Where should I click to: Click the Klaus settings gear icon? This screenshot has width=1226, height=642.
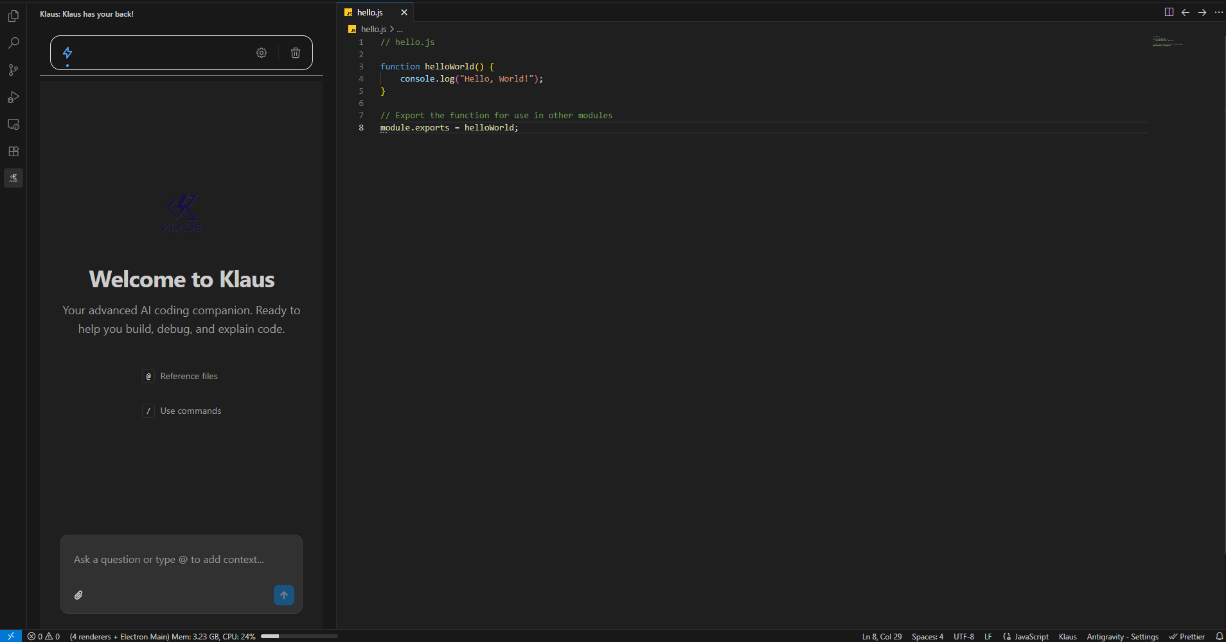tap(262, 53)
